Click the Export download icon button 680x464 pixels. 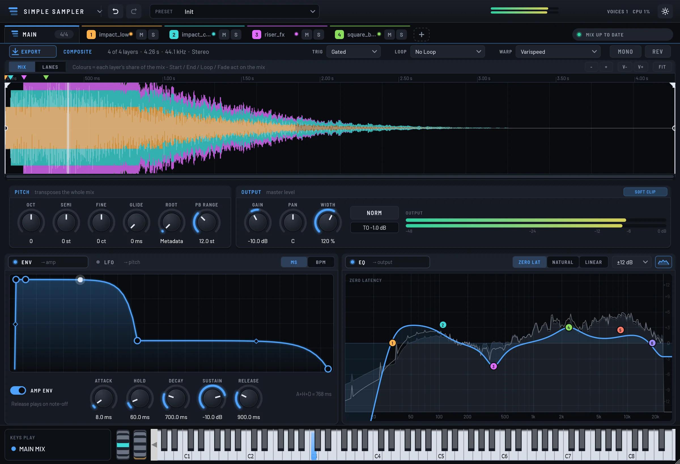pos(33,52)
